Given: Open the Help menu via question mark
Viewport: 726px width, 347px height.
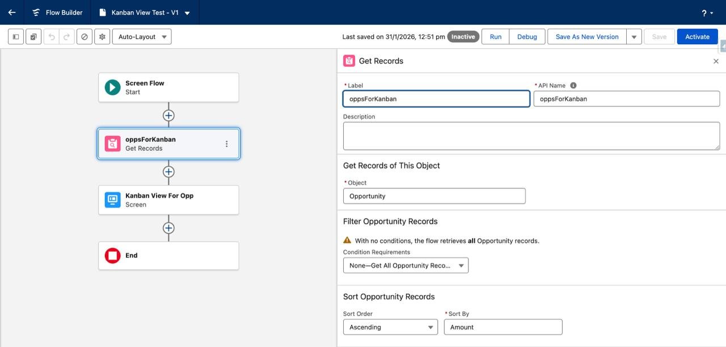Looking at the screenshot, I should point(705,12).
